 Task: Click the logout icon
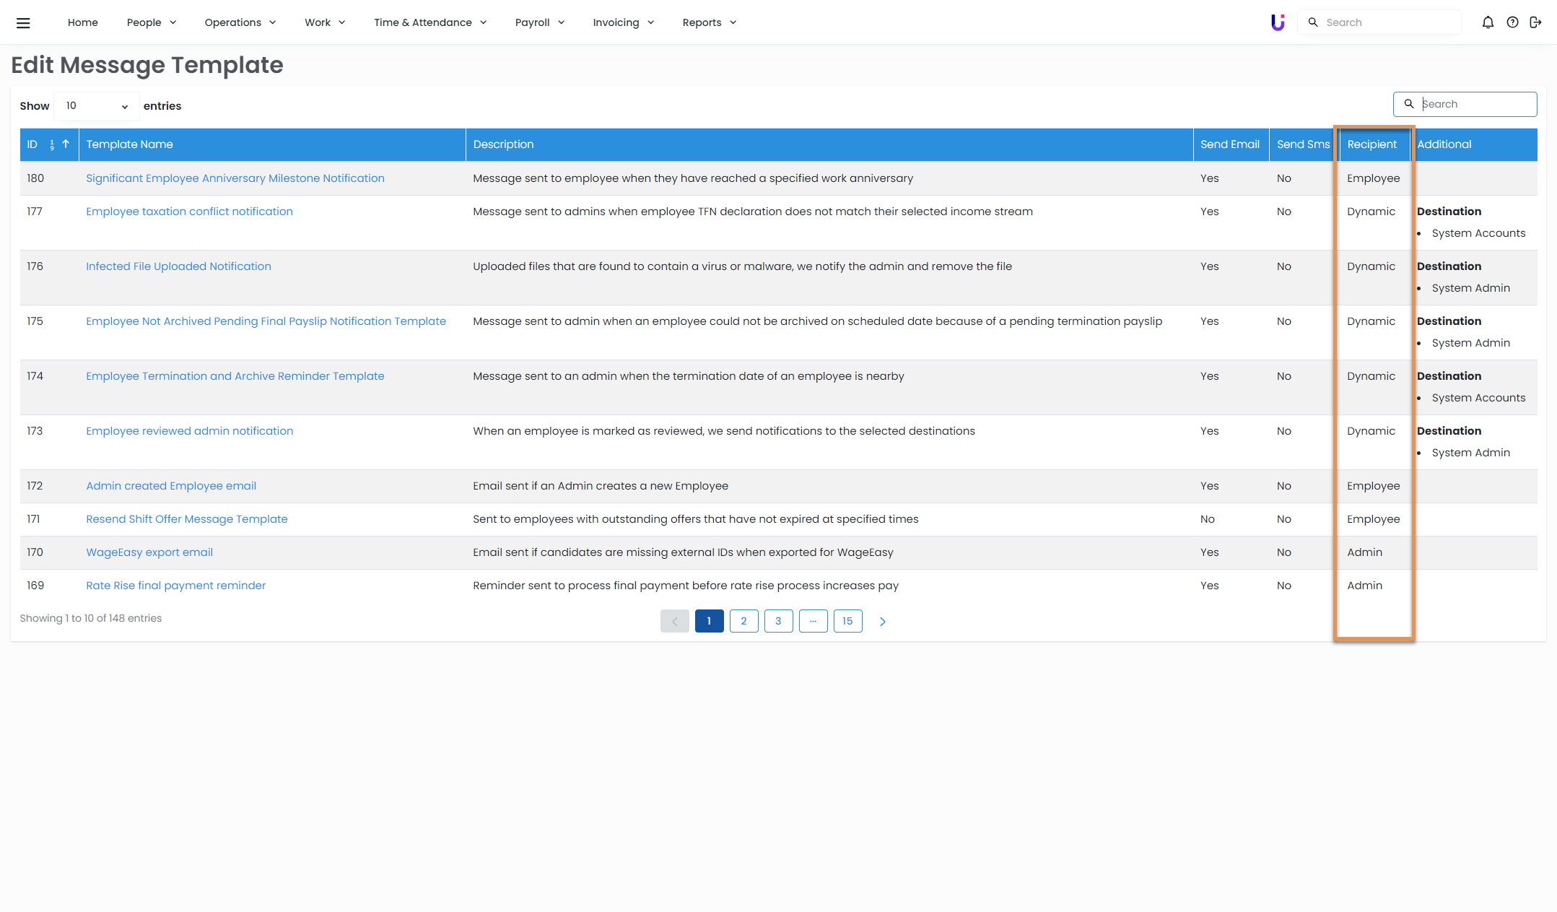1535,22
